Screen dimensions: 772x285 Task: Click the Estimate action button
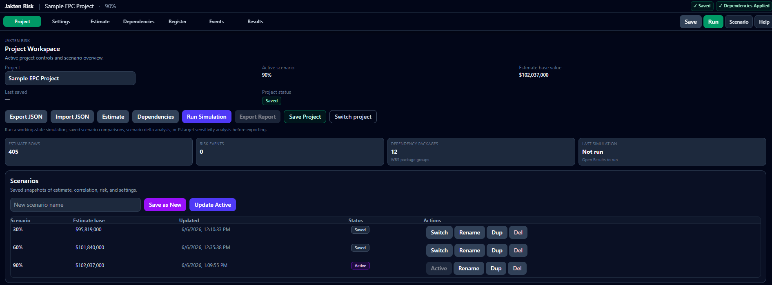pyautogui.click(x=113, y=117)
